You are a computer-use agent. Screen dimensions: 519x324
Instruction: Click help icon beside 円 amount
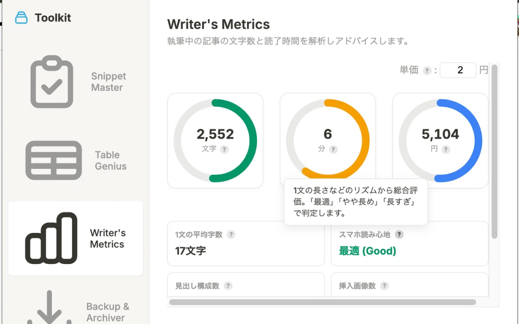(446, 149)
